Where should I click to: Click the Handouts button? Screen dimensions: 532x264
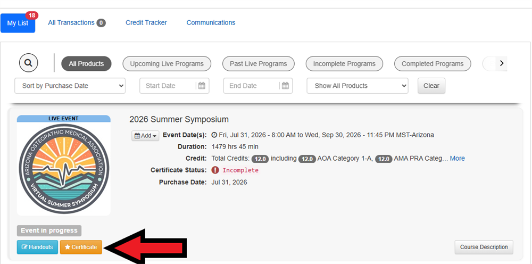coord(37,247)
